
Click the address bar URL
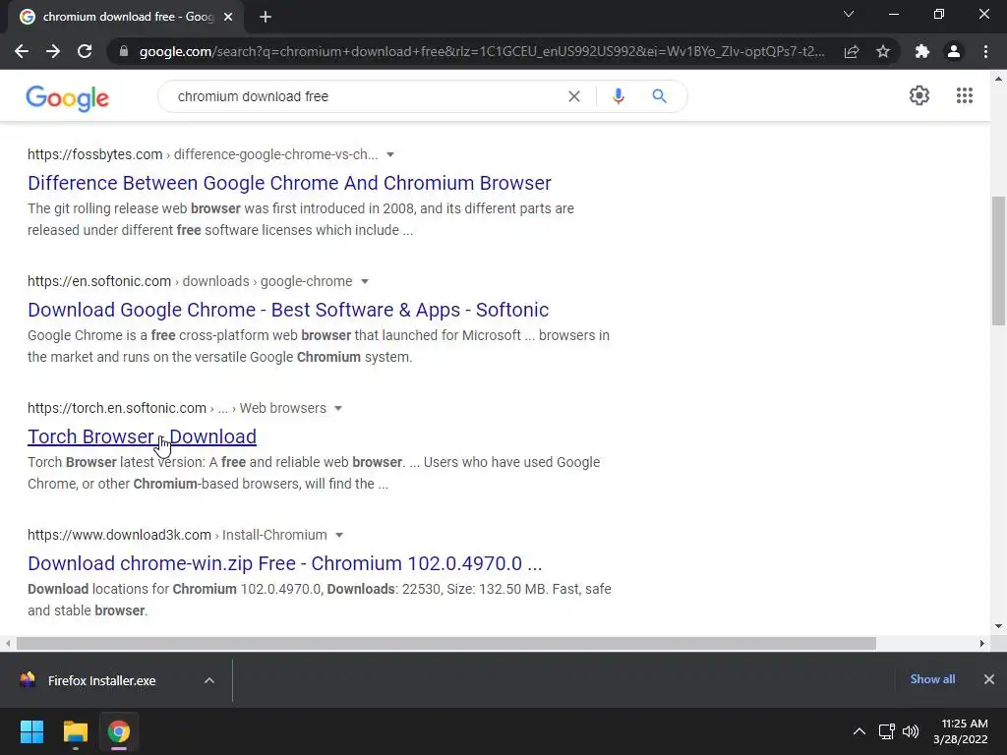pos(482,51)
